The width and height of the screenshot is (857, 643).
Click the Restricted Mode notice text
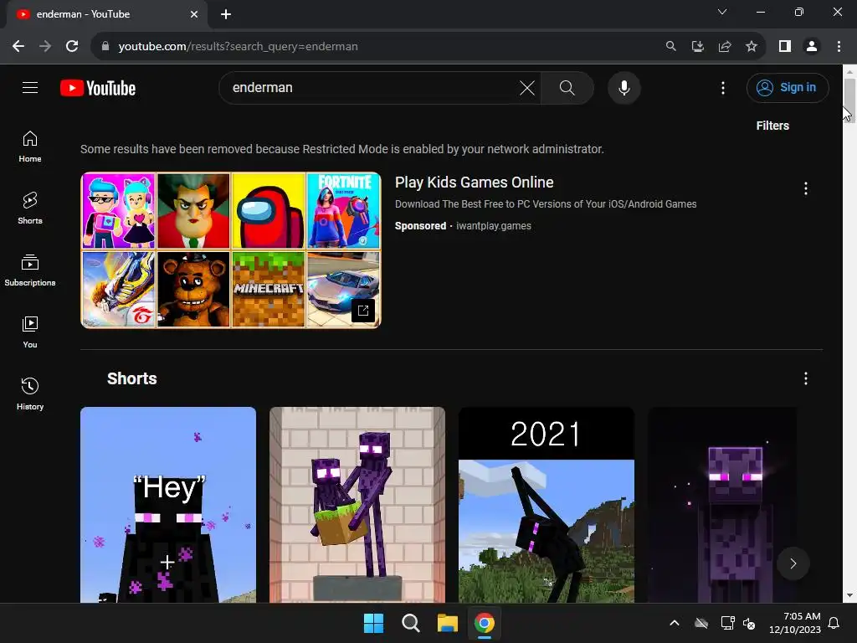342,149
